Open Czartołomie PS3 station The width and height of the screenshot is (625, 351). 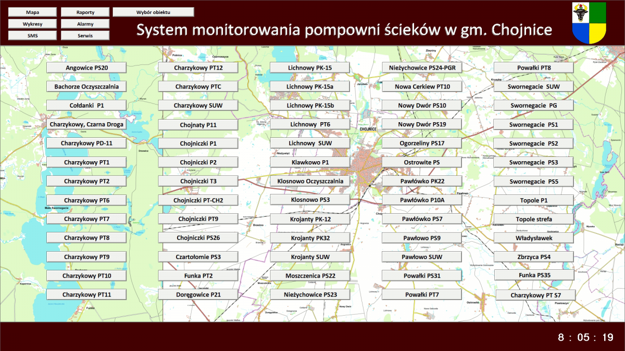[x=198, y=257]
